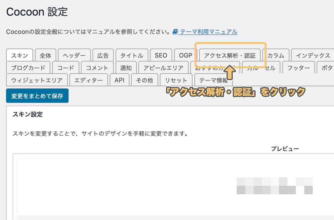Open the API tab

[x=119, y=80]
